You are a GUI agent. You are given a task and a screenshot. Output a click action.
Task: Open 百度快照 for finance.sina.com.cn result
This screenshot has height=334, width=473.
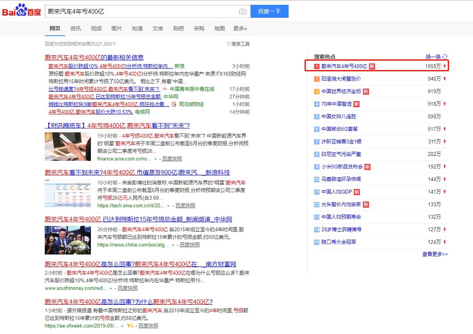click(172, 159)
